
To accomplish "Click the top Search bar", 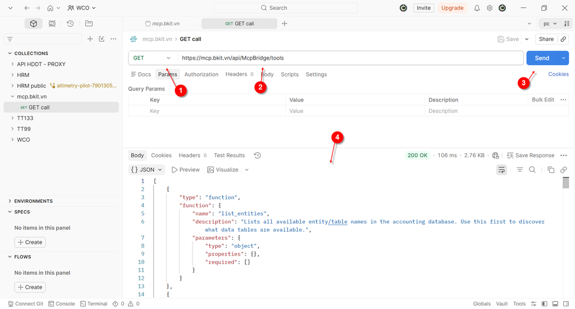I will [x=286, y=8].
